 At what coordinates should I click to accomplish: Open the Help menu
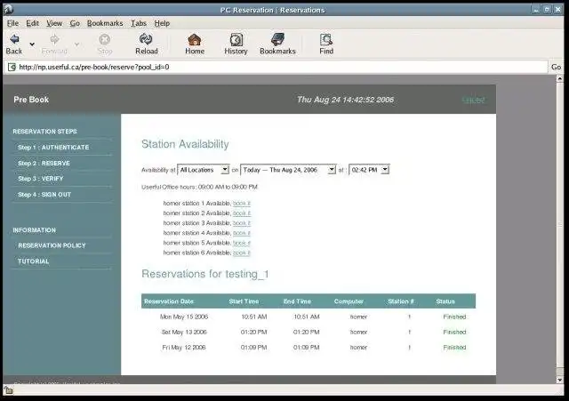point(162,23)
